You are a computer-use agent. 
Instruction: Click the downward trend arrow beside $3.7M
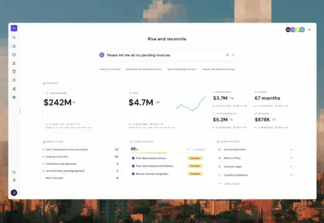click(232, 98)
